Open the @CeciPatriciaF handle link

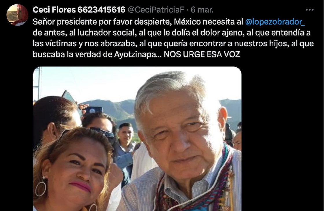click(x=156, y=10)
